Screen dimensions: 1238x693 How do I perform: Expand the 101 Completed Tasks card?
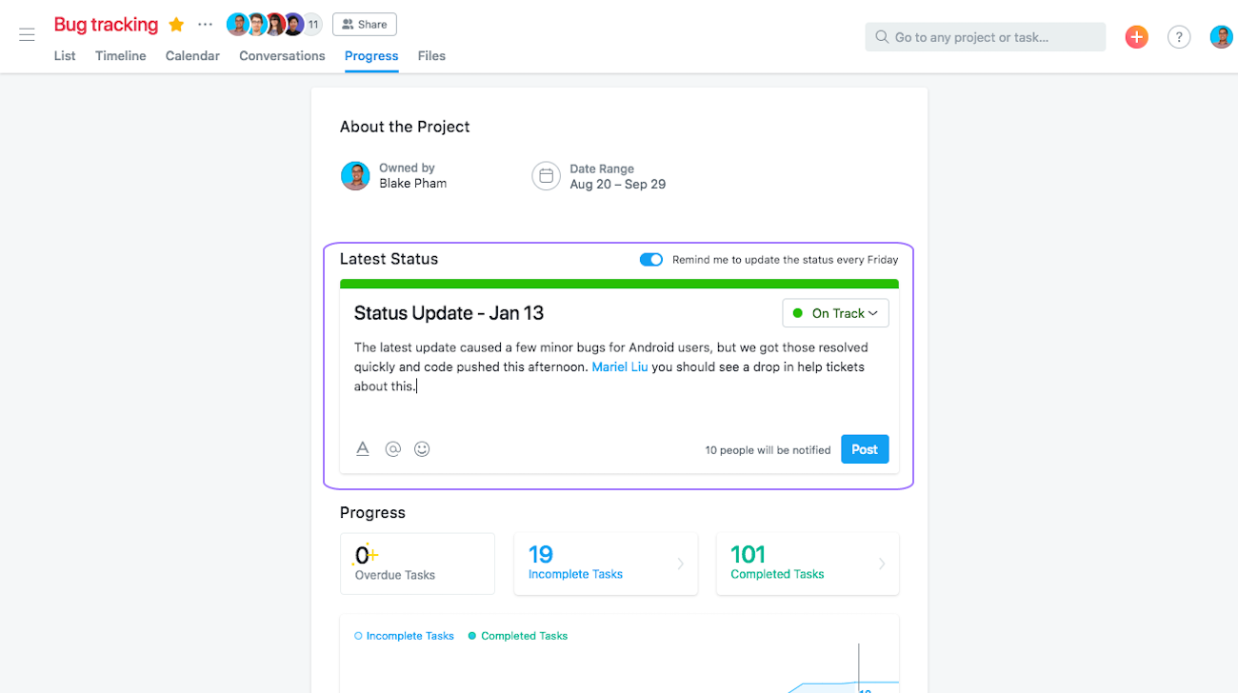coord(807,564)
